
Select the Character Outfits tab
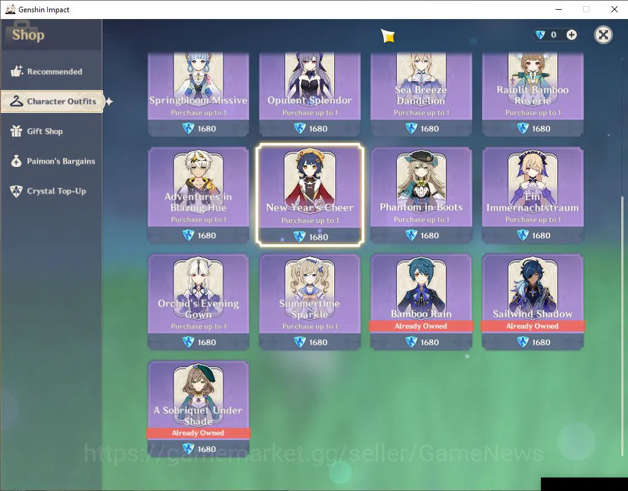[52, 101]
